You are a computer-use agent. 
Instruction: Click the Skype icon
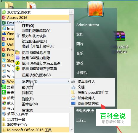[4, 60]
